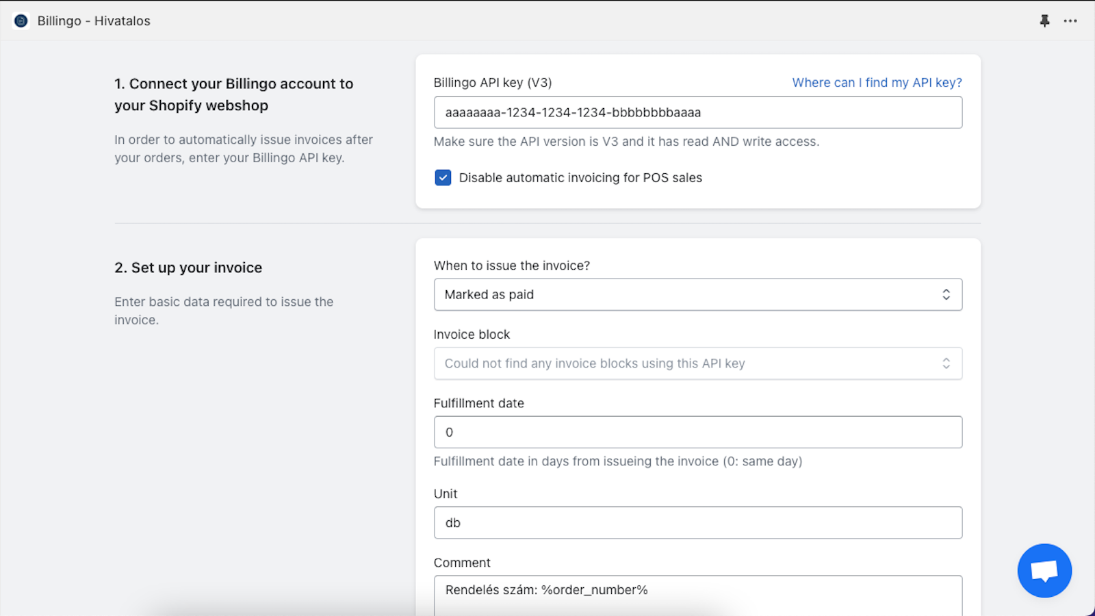1095x616 pixels.
Task: Click the Billingo app icon in header
Action: [21, 21]
